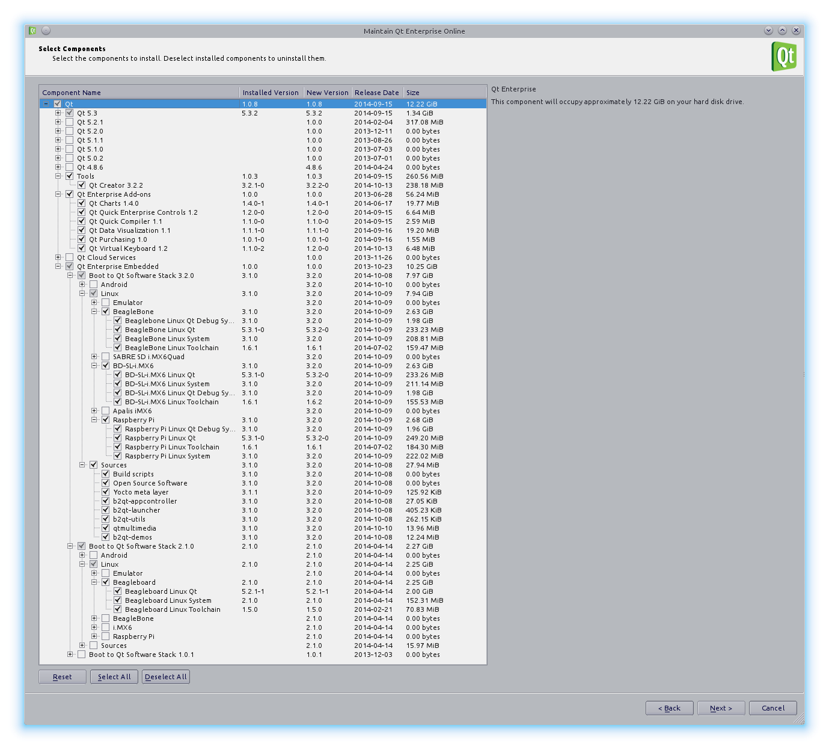This screenshot has height=749, width=829.
Task: Click the Qt logo in header
Action: pyautogui.click(x=784, y=57)
